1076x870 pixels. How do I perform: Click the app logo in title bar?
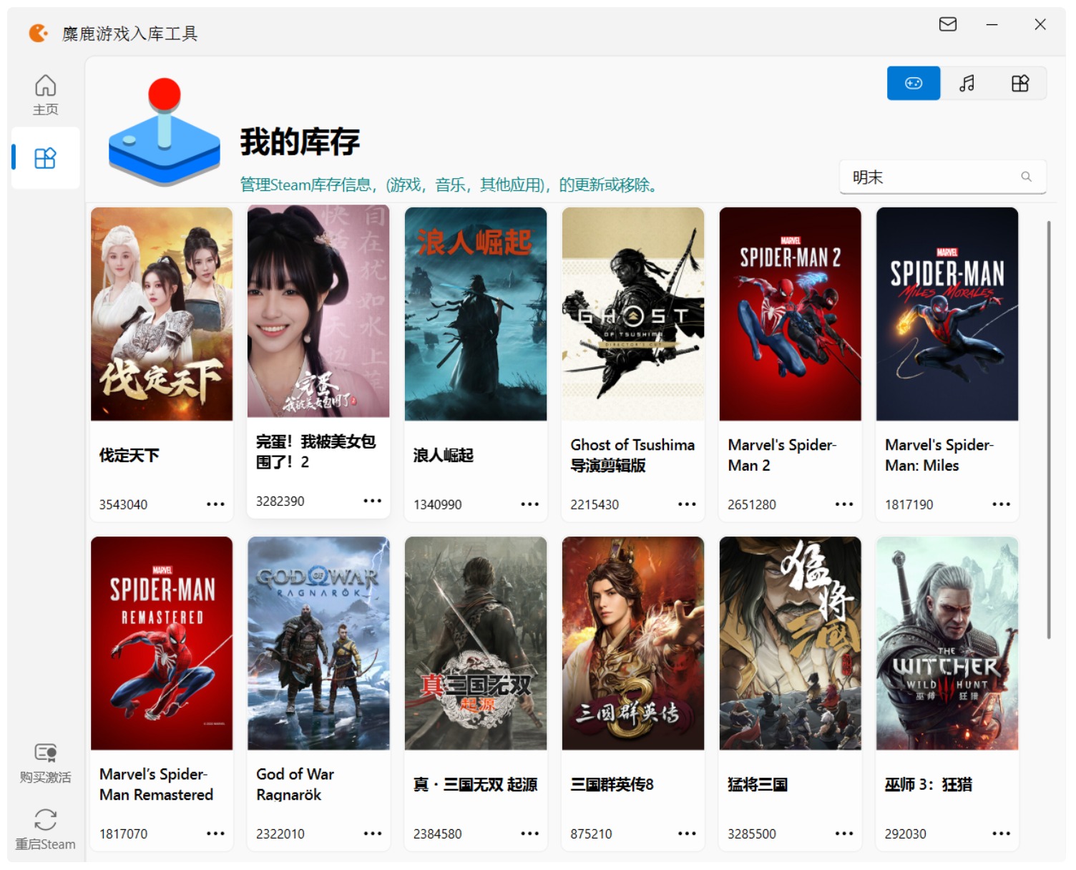click(x=39, y=33)
